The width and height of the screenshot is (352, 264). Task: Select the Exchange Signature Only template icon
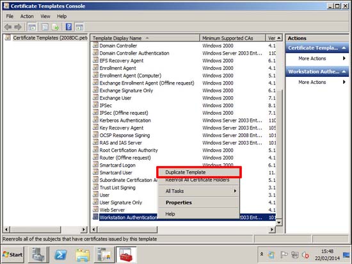click(x=95, y=90)
